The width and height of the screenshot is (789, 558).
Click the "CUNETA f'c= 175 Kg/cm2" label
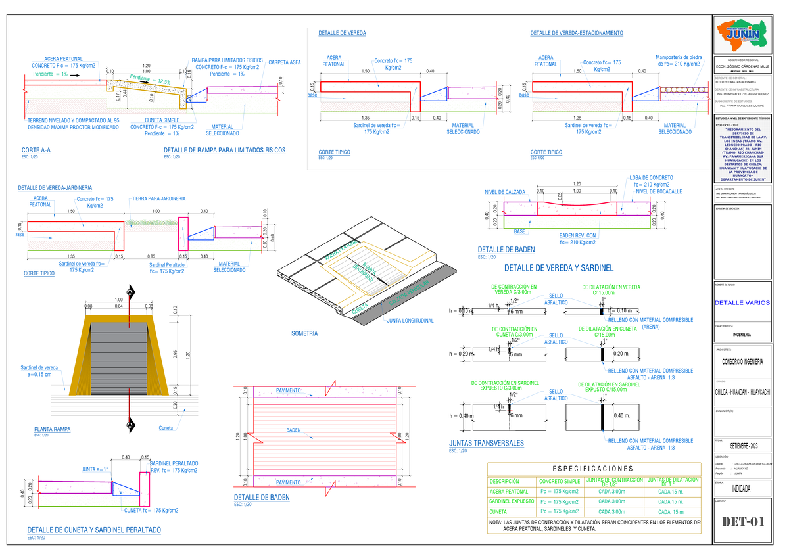(x=152, y=510)
